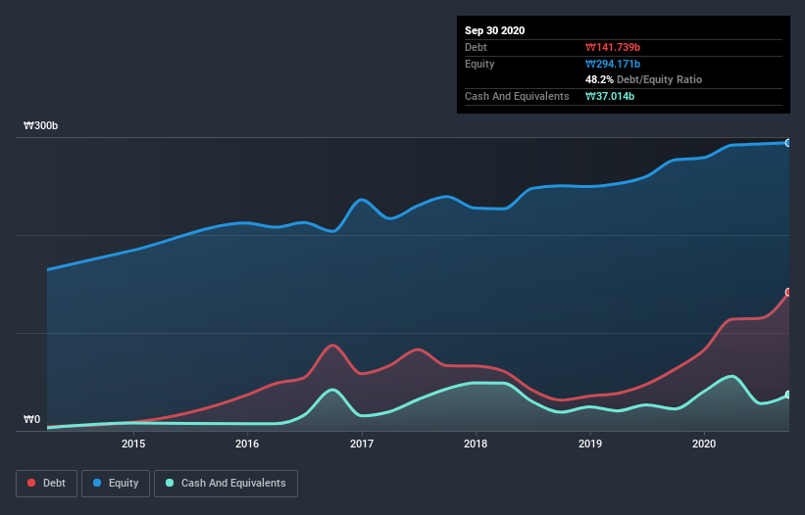Click the ₩300b y-axis label
The height and width of the screenshot is (515, 805).
pyautogui.click(x=40, y=125)
